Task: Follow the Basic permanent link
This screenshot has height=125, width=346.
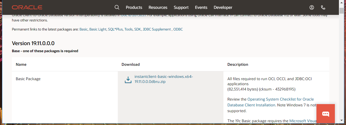Action: (83, 29)
